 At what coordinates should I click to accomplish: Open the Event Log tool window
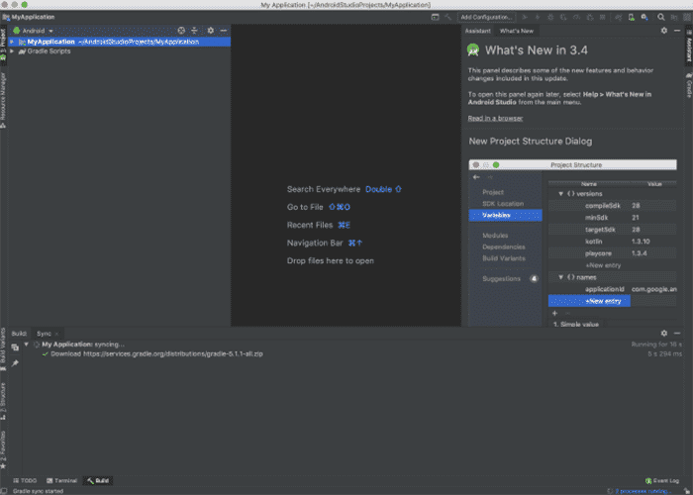coord(662,481)
